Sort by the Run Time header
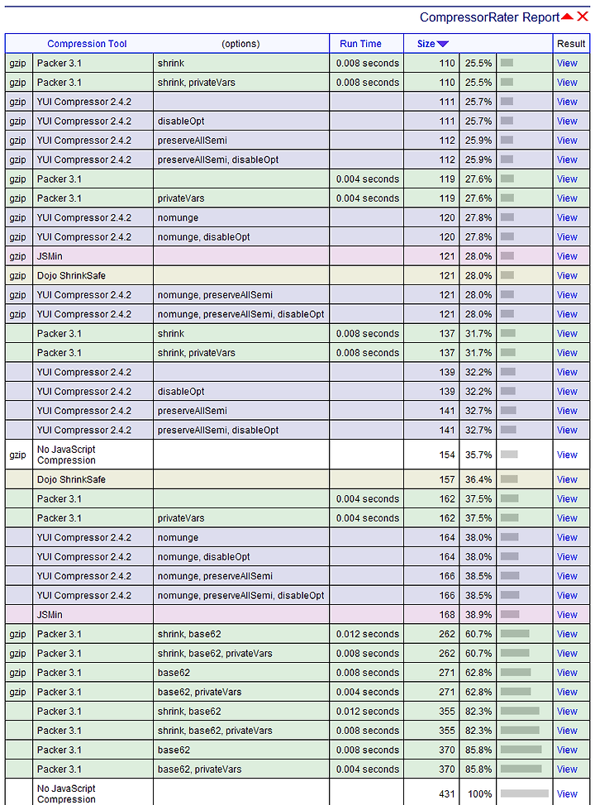Viewport: 595px width, 805px height. pyautogui.click(x=360, y=44)
